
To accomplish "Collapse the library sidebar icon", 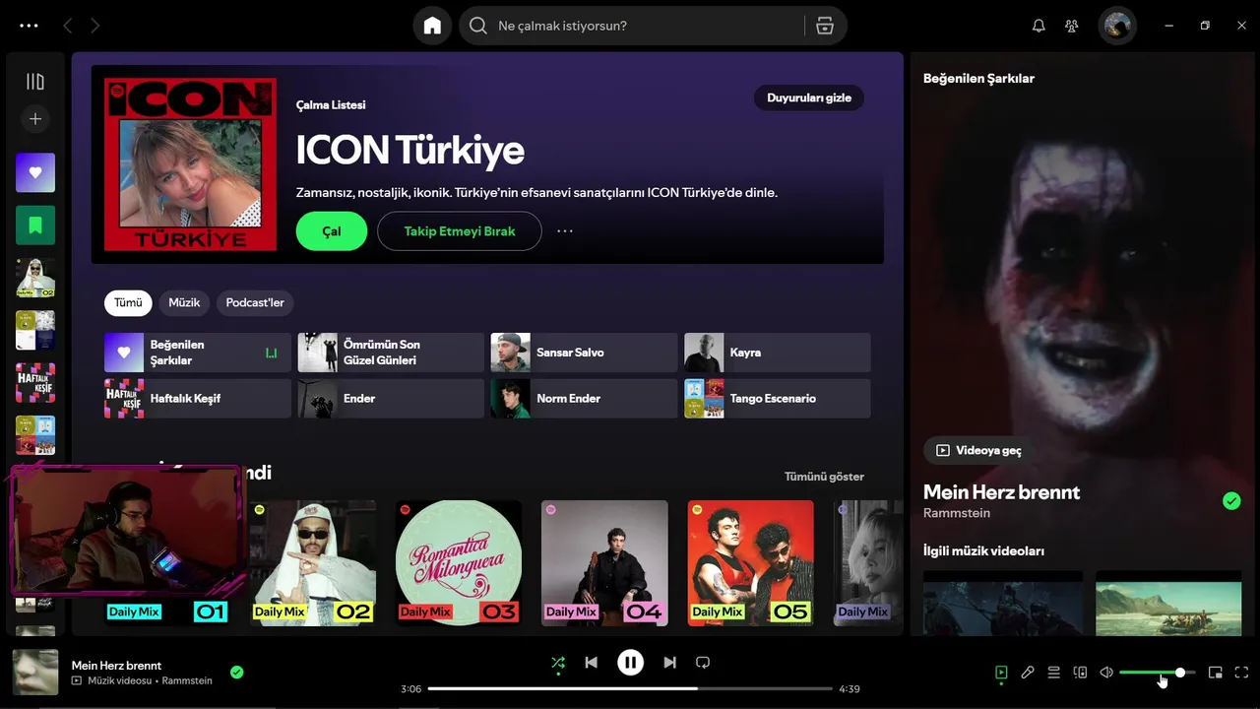I will tap(35, 82).
